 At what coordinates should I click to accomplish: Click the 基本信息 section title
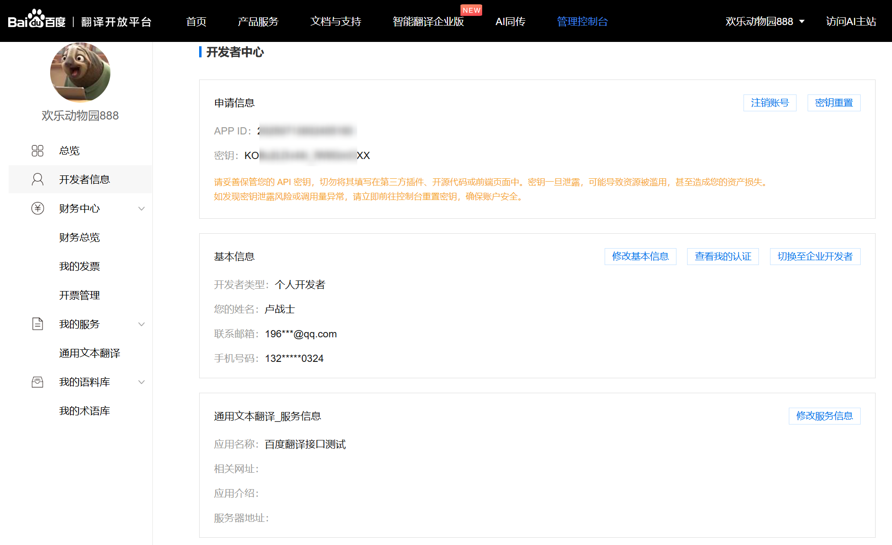tap(234, 256)
